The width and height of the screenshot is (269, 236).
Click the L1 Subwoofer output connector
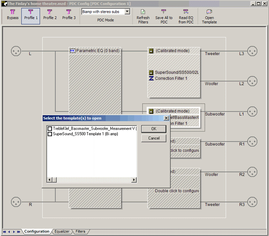point(252,111)
